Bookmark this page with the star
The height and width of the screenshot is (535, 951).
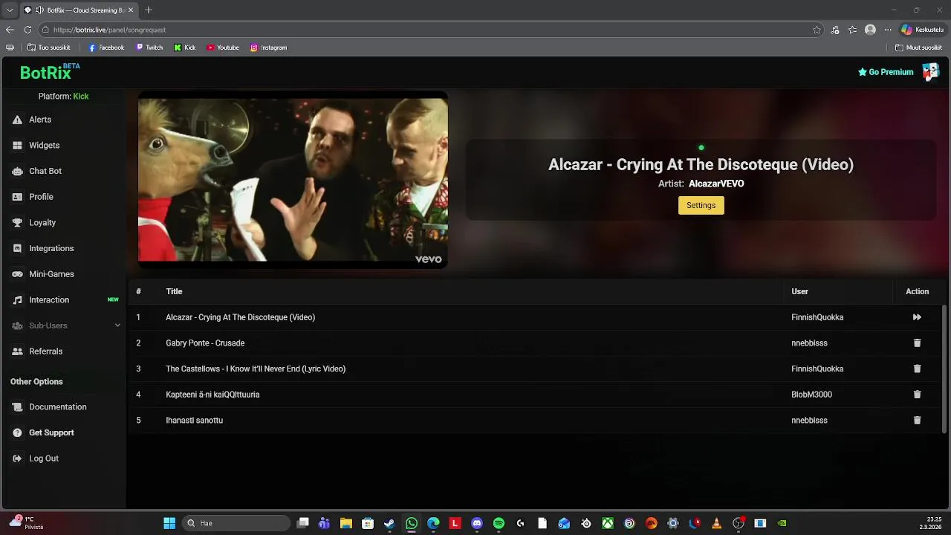click(817, 30)
